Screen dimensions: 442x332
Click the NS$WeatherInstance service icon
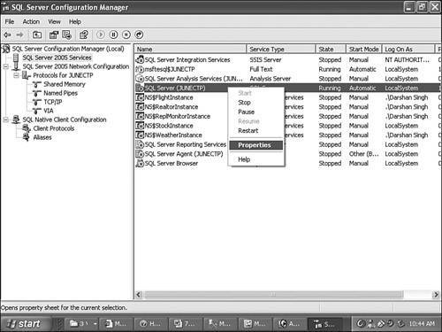[140, 135]
